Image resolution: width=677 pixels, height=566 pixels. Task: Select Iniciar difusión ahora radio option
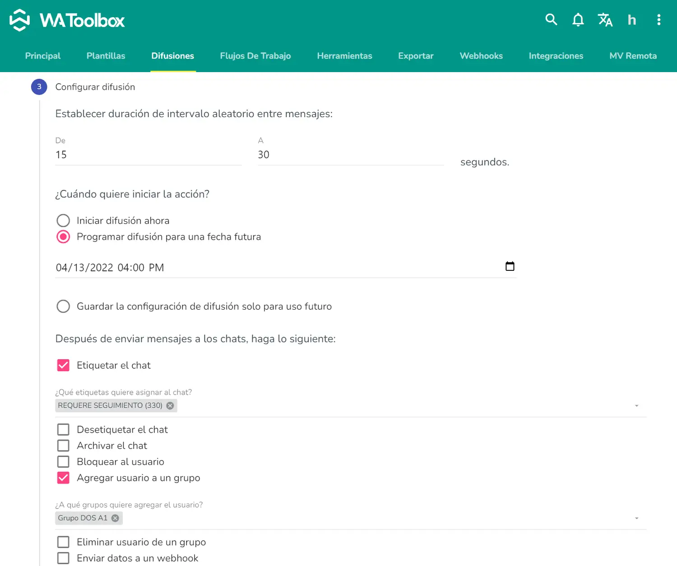click(63, 220)
